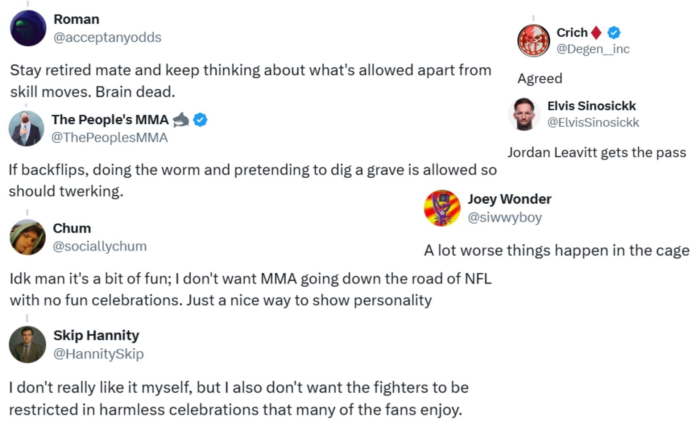Click Roman's profile avatar
The image size is (696, 435).
coord(28,28)
